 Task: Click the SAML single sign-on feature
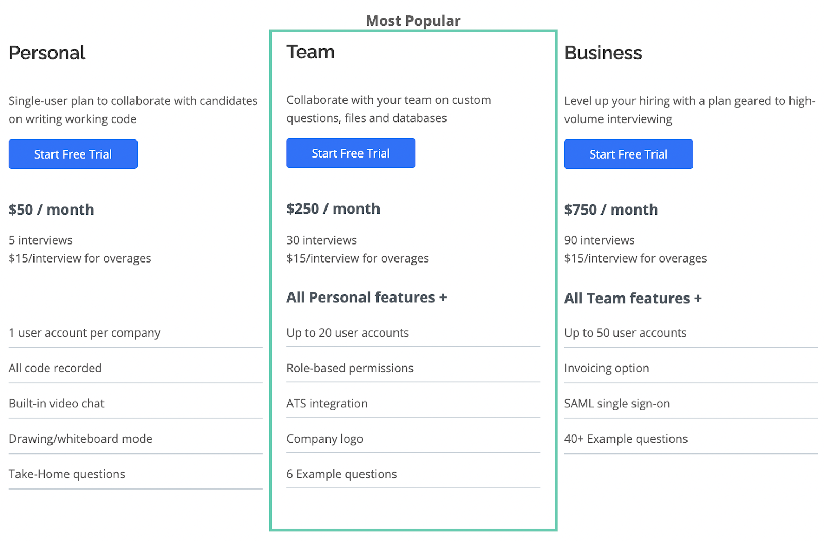(x=617, y=404)
